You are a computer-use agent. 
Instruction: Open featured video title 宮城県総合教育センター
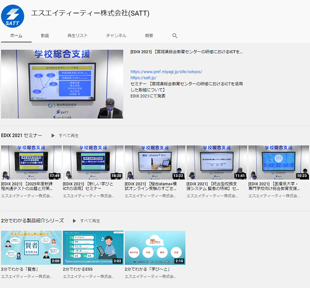186,52
